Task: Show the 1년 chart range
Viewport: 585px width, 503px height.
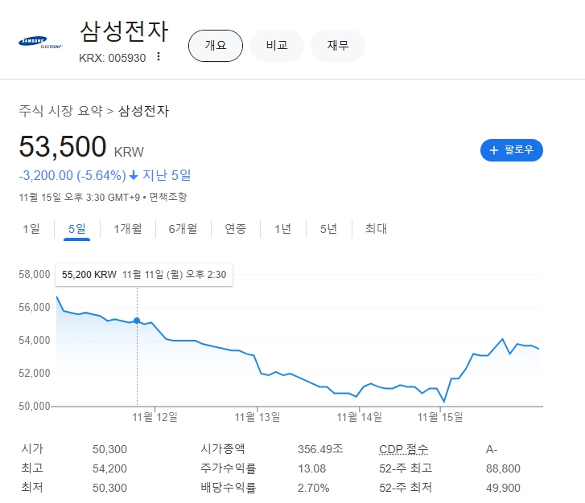Action: (282, 229)
